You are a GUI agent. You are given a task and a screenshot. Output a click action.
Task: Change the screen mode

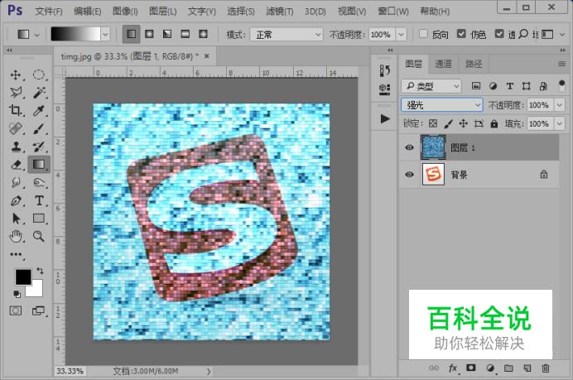pyautogui.click(x=38, y=311)
